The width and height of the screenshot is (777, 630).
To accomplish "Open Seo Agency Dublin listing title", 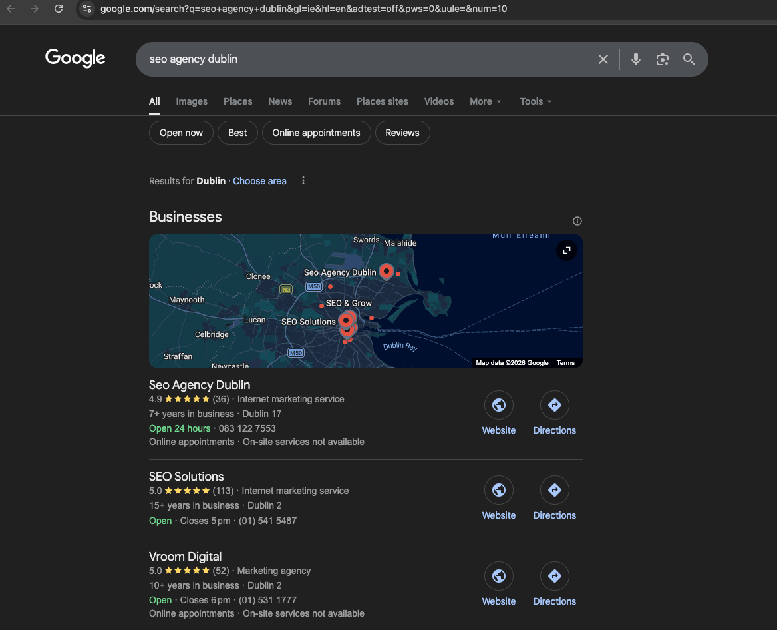I will (x=199, y=384).
